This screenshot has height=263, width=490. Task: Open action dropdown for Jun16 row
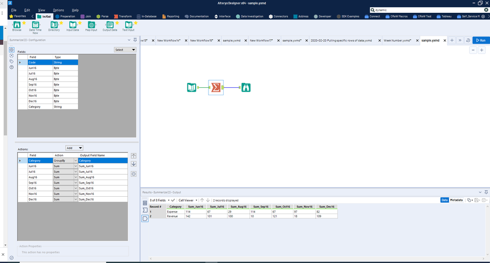click(x=76, y=166)
